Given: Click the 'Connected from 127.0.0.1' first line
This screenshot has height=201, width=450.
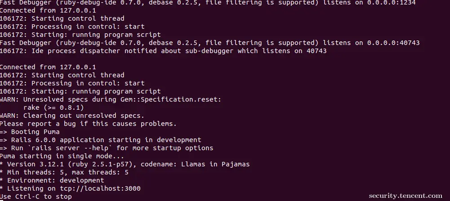Looking at the screenshot, I should (48, 10).
